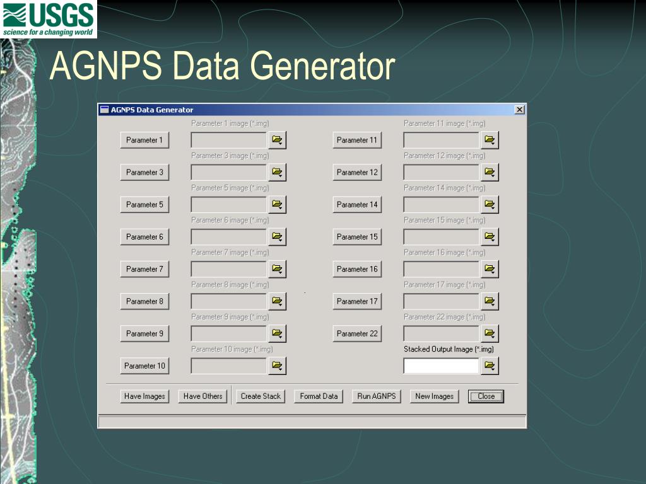The height and width of the screenshot is (484, 646).
Task: Click the Have Images button
Action: (144, 396)
